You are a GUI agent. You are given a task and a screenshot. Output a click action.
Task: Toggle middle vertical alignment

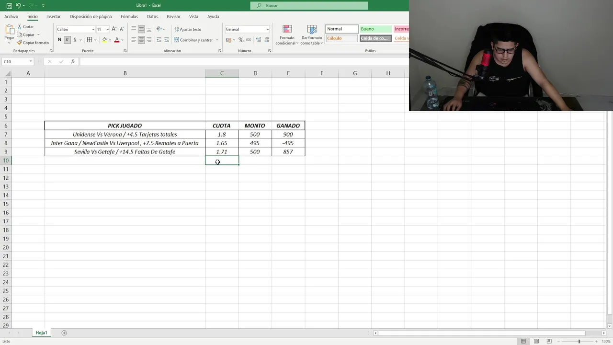(141, 29)
